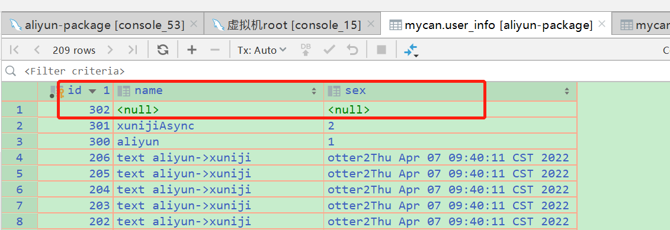Close the aliyun-package [console_53] tab

pos(194,24)
